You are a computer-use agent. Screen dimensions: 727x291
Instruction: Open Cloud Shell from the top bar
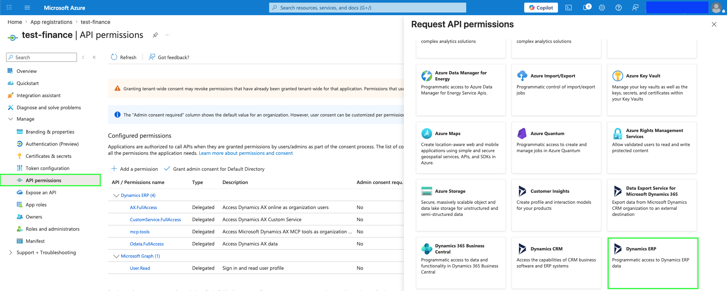tap(568, 8)
